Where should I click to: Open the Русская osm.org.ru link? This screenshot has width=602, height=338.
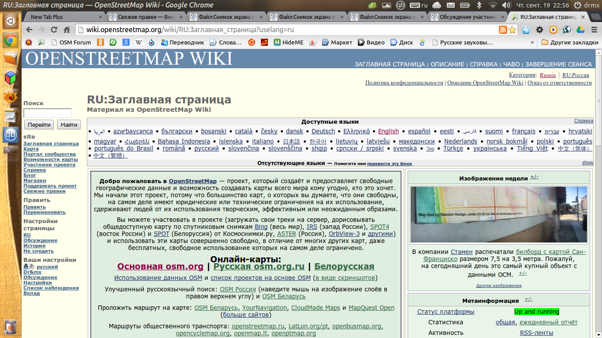coord(259,266)
